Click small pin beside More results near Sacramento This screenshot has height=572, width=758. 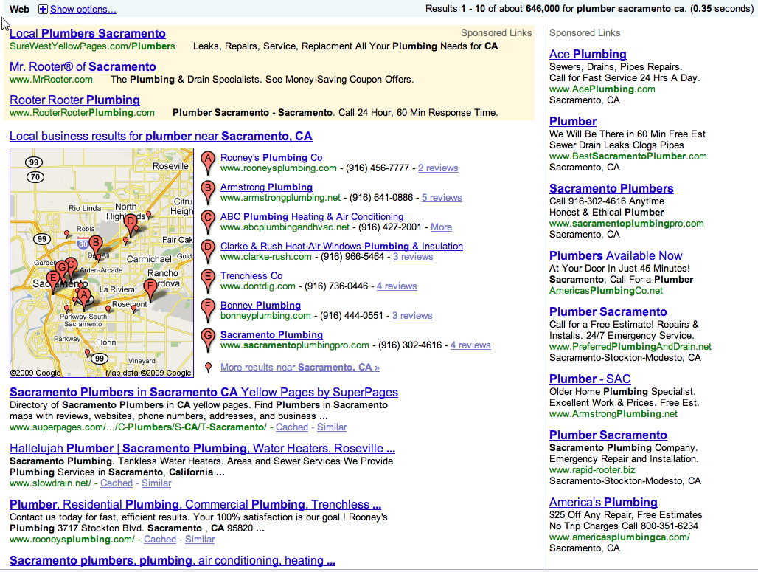(x=209, y=368)
